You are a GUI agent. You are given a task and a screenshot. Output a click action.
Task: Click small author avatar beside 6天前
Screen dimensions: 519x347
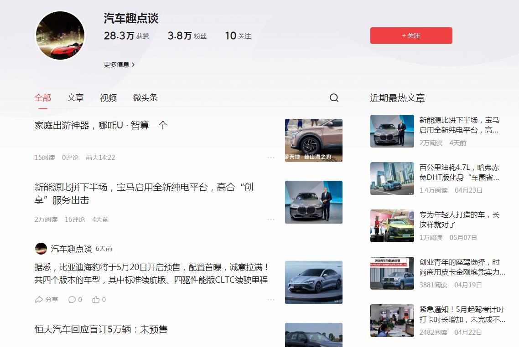(41, 249)
